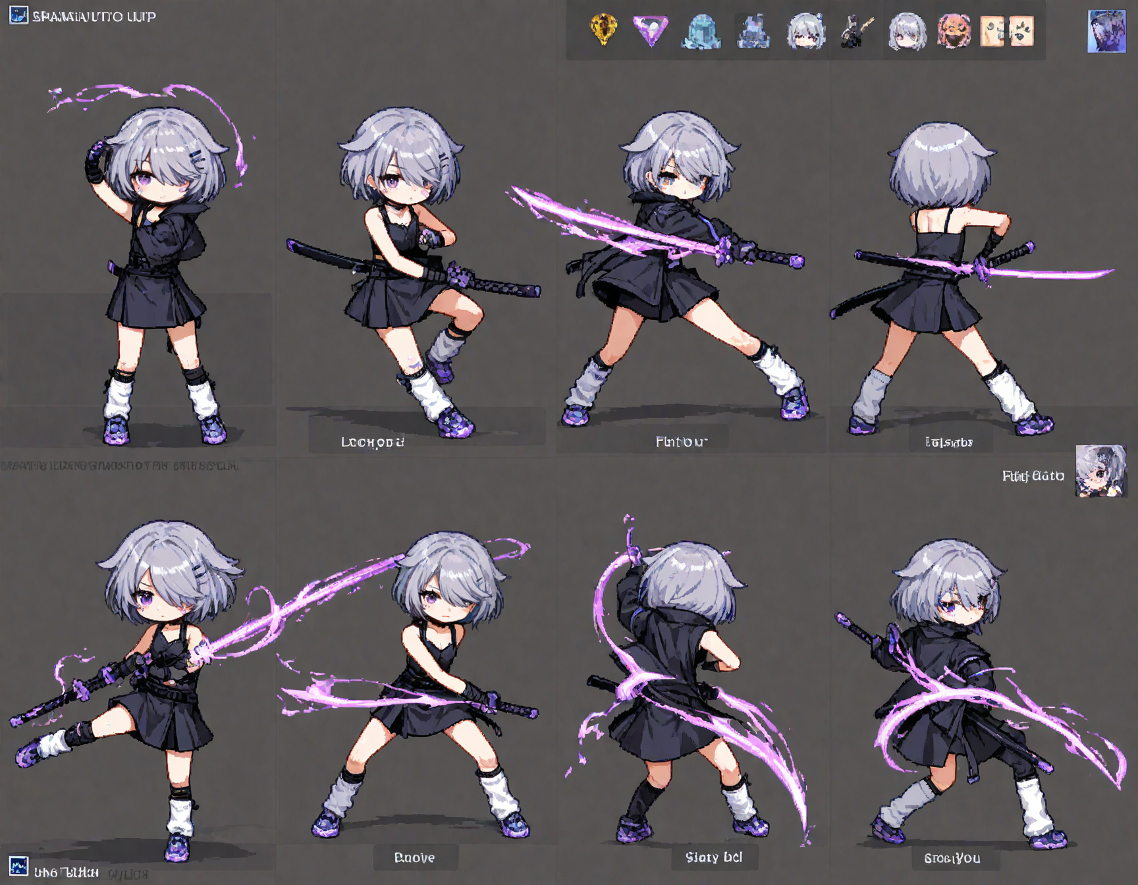Image resolution: width=1138 pixels, height=885 pixels.
Task: Click the app logo icon at top-left
Action: [x=18, y=15]
